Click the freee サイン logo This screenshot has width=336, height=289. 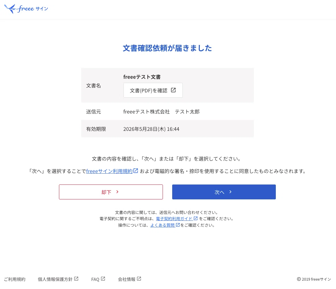[x=26, y=9]
